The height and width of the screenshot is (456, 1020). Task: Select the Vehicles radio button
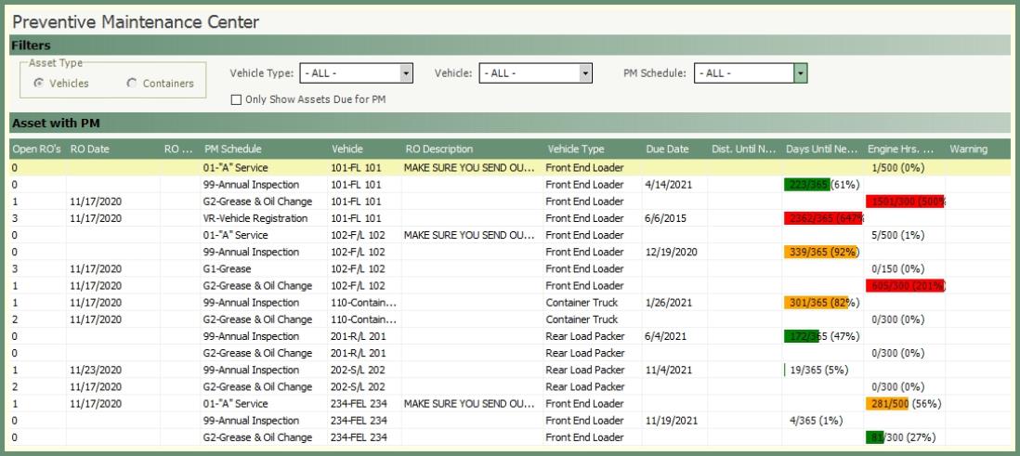[38, 84]
